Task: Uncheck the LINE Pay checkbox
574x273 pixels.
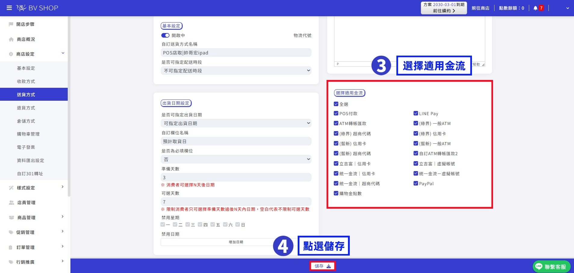Action: (416, 113)
